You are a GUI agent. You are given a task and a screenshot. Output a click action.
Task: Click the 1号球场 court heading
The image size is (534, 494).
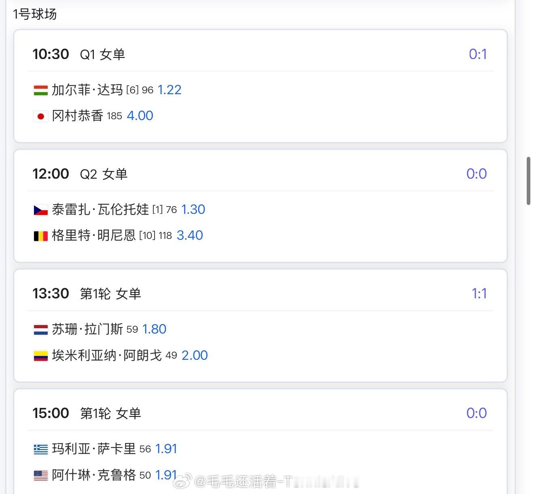pyautogui.click(x=35, y=14)
